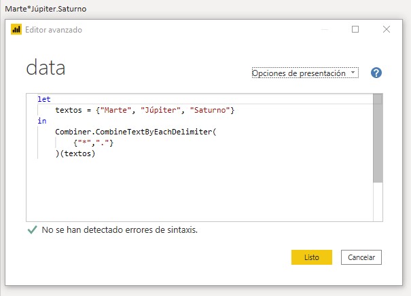Close the Editor avanzado dialog

387,29
